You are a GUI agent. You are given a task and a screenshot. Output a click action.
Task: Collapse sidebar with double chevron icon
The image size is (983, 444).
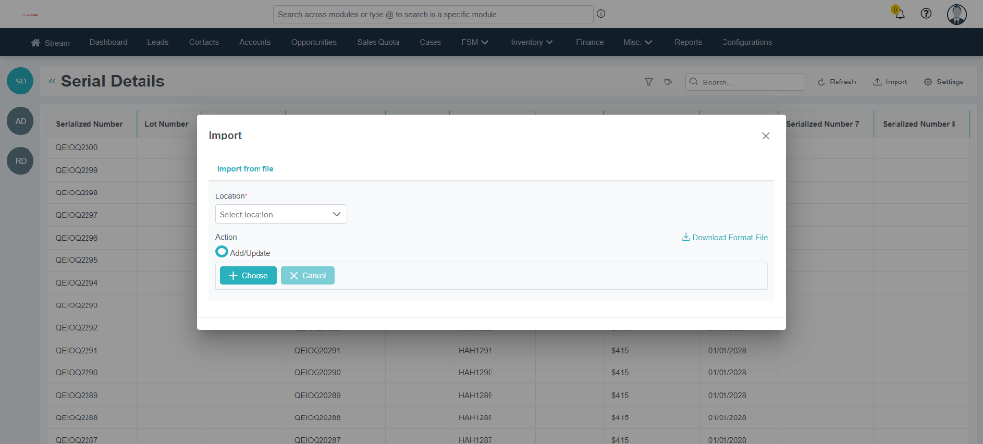(52, 82)
